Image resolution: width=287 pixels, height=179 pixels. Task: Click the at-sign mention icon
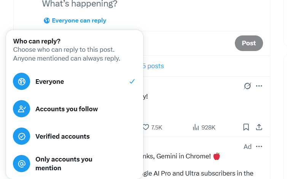(x=22, y=164)
